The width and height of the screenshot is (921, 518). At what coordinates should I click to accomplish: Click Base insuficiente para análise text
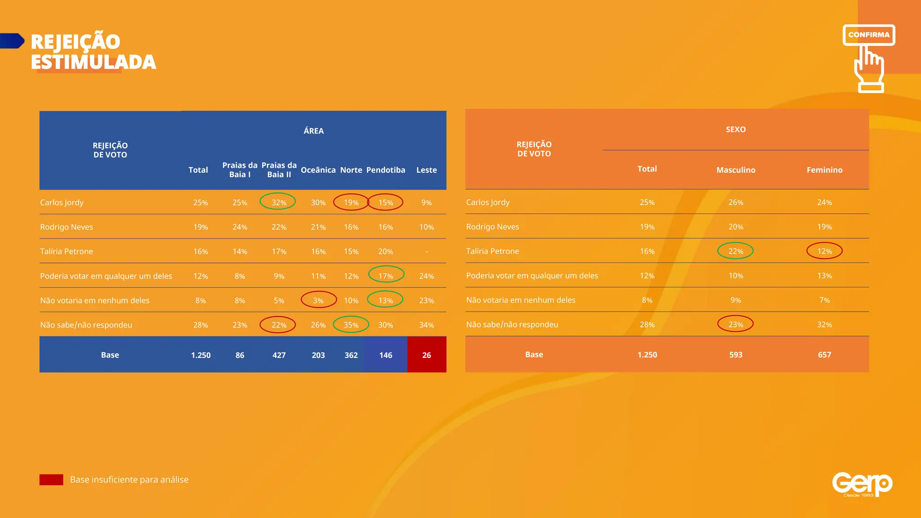click(129, 480)
